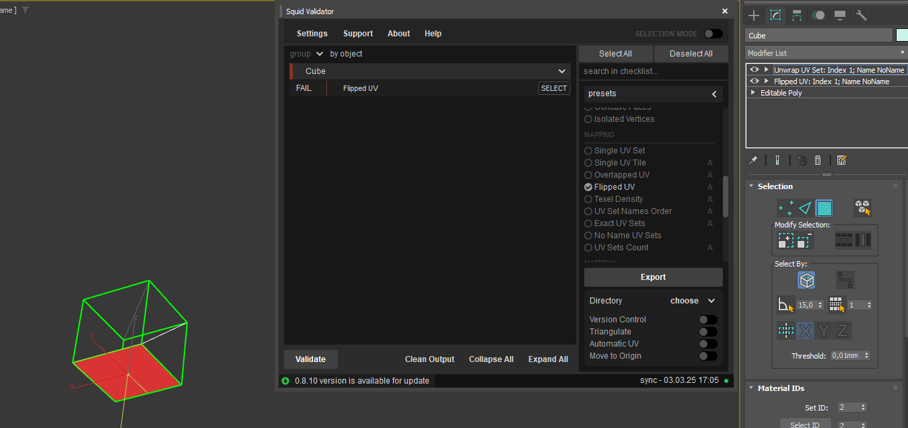Grow the selection icon
Viewport: 908px width, 428px height.
tap(785, 240)
